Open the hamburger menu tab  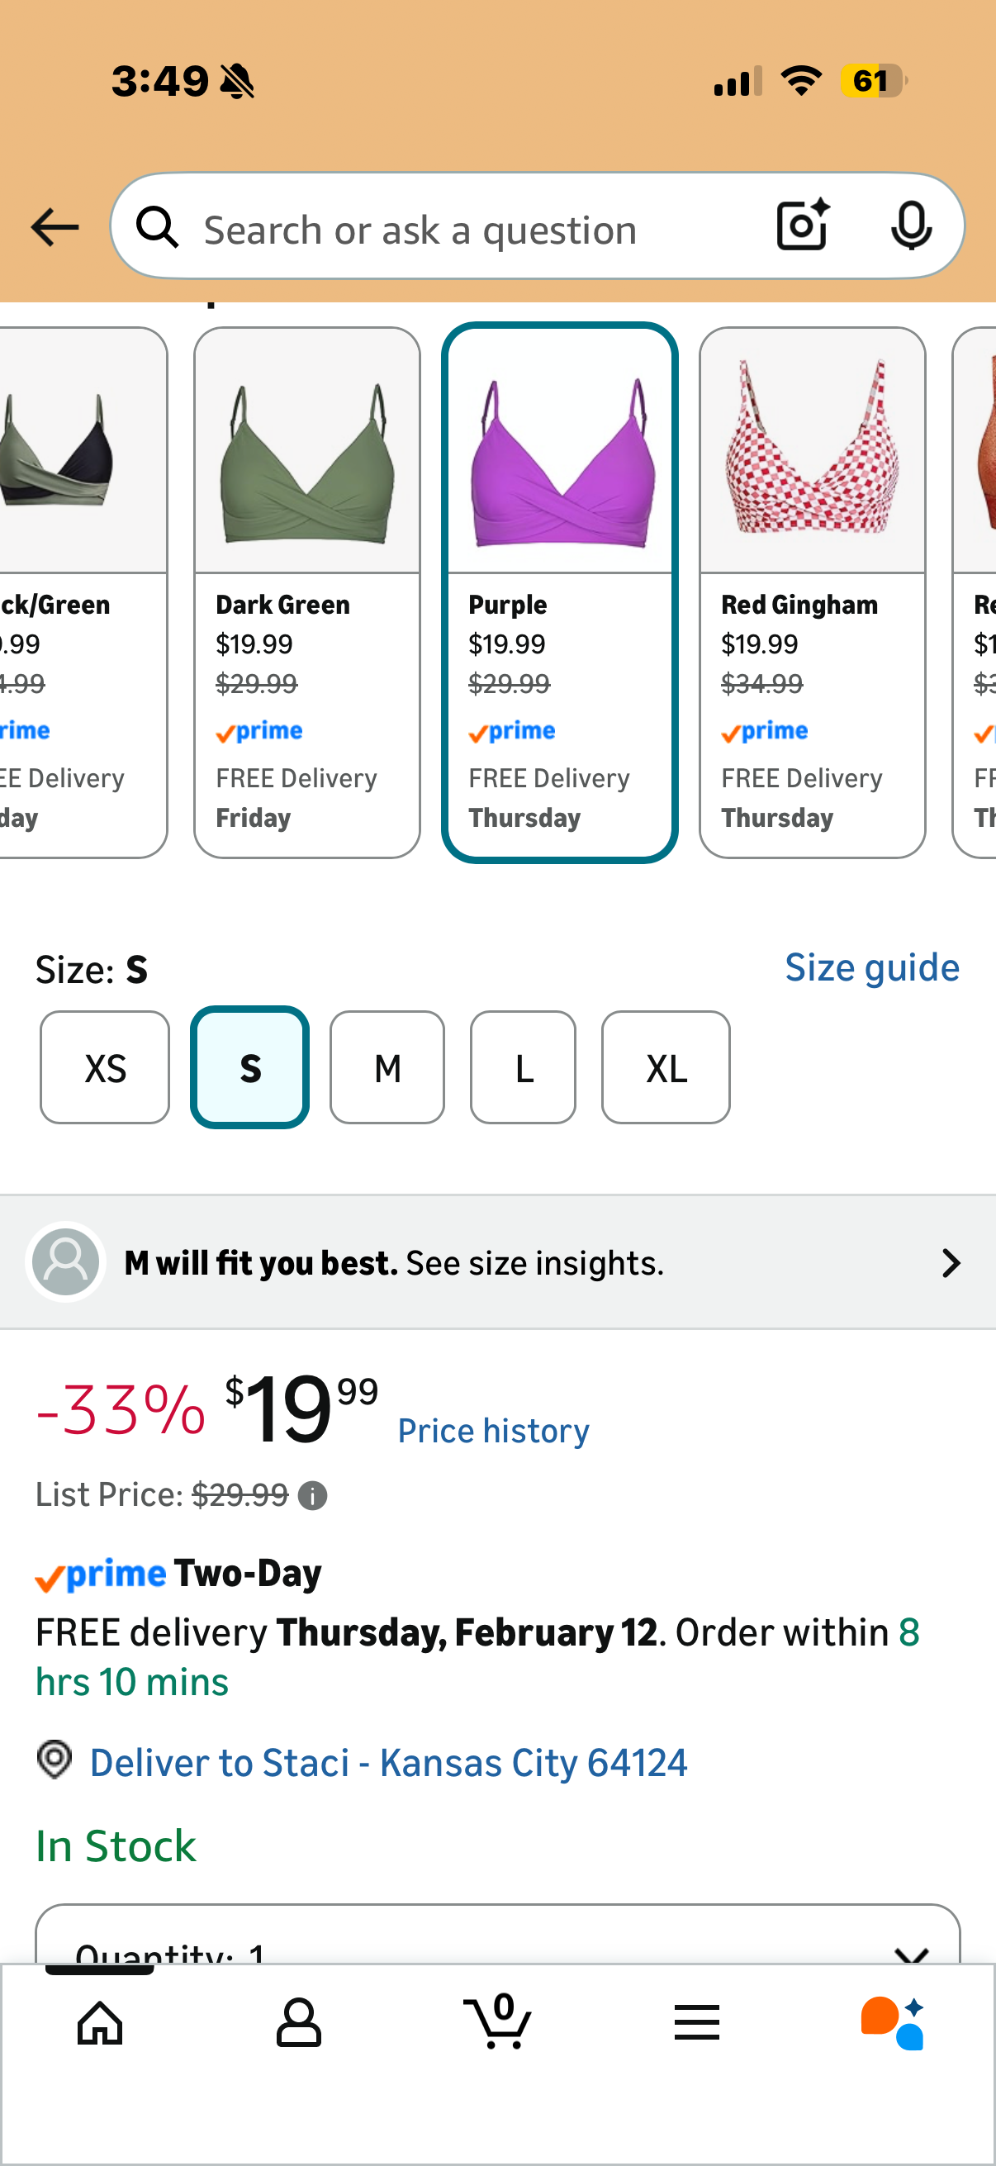point(697,2022)
